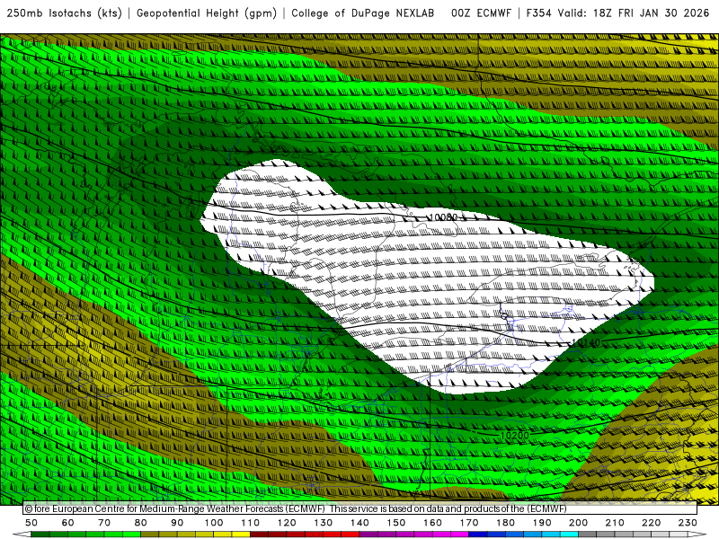
Task: Click the 50 label on the color scale
Action: [x=31, y=523]
